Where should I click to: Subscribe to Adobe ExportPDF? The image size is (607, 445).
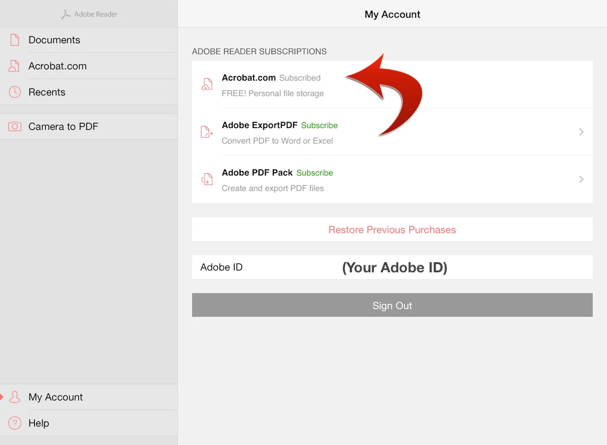[320, 125]
